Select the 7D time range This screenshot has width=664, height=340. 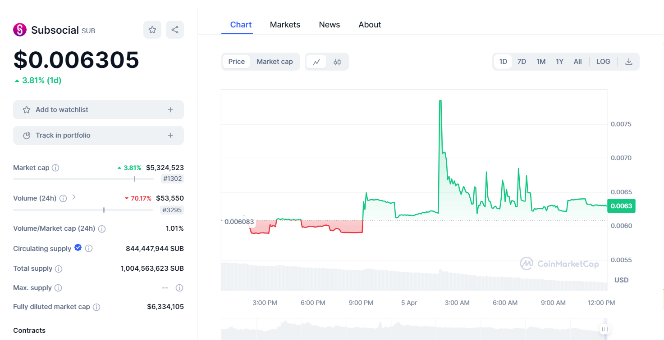pos(522,61)
